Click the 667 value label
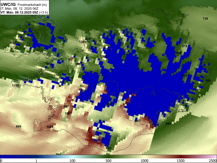217x163 pixels. 66,107
